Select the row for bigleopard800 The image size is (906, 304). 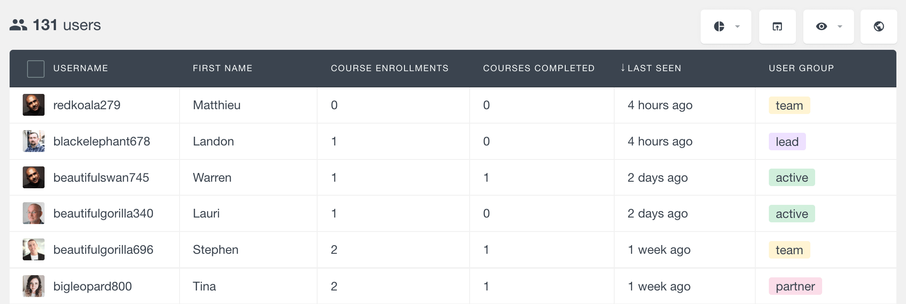tap(93, 286)
